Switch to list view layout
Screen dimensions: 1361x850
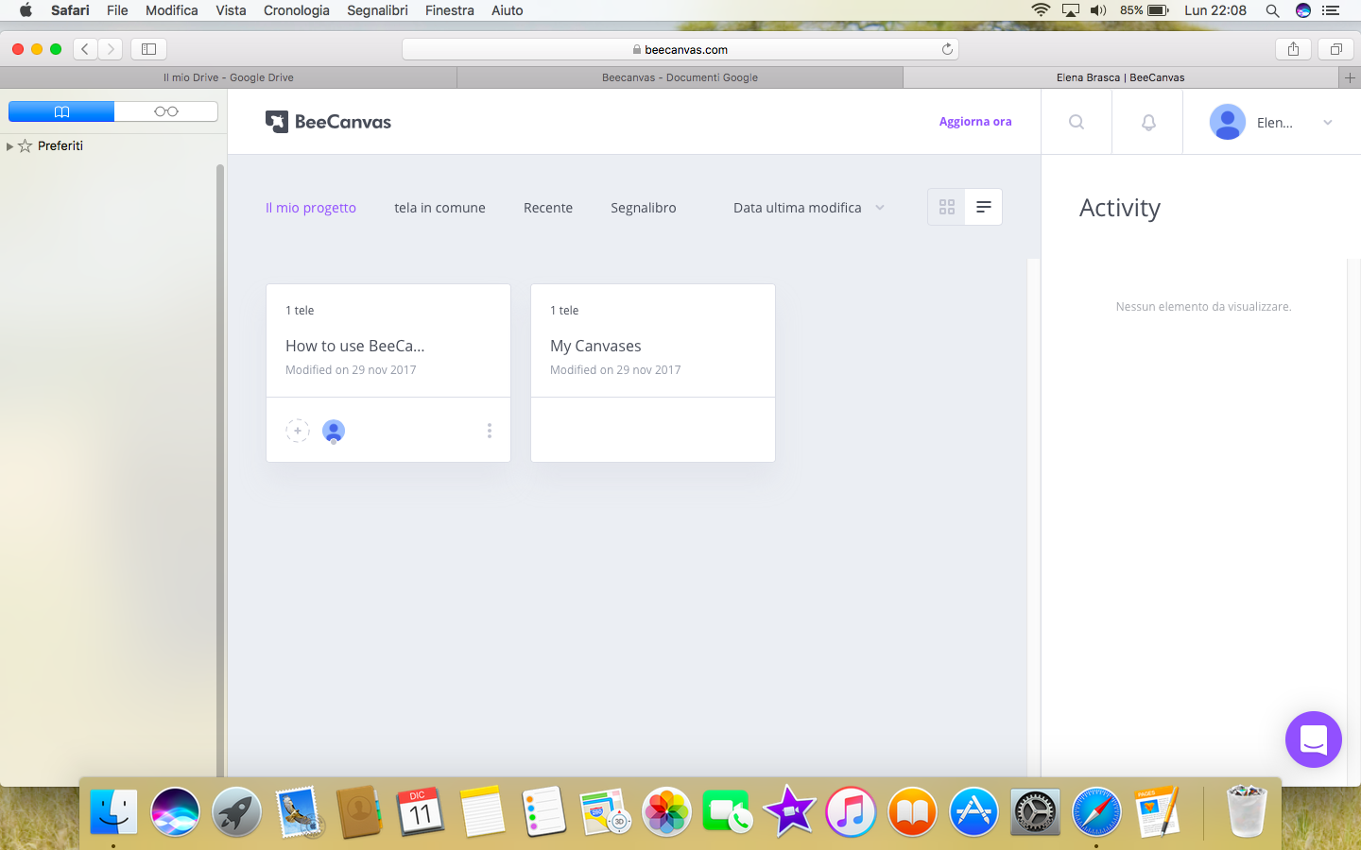pyautogui.click(x=984, y=207)
